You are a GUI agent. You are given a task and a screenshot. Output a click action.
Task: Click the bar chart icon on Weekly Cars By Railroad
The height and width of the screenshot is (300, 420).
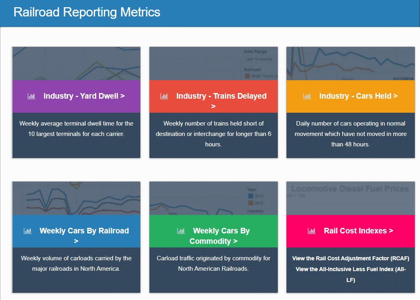pyautogui.click(x=28, y=231)
